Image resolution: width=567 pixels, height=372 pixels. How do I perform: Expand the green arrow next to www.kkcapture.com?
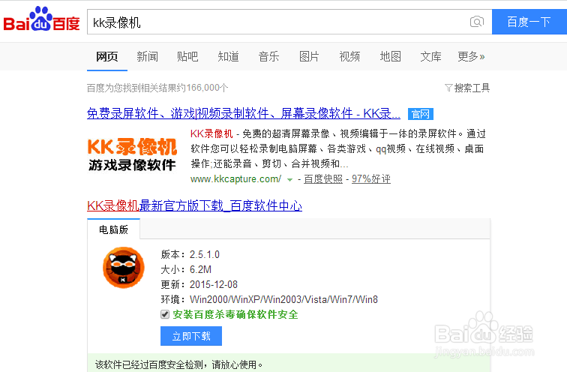click(x=289, y=179)
